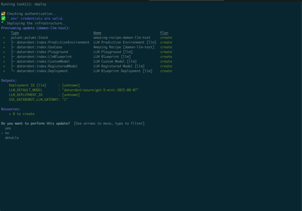Select the 'details' option in update prompt
The image size is (302, 211).
pos(12,138)
